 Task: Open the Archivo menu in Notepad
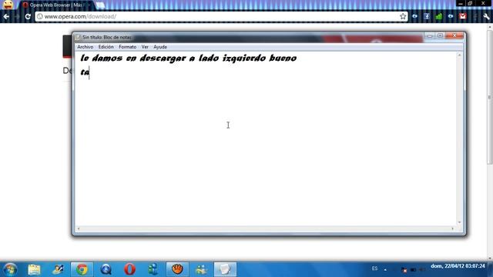[x=86, y=47]
